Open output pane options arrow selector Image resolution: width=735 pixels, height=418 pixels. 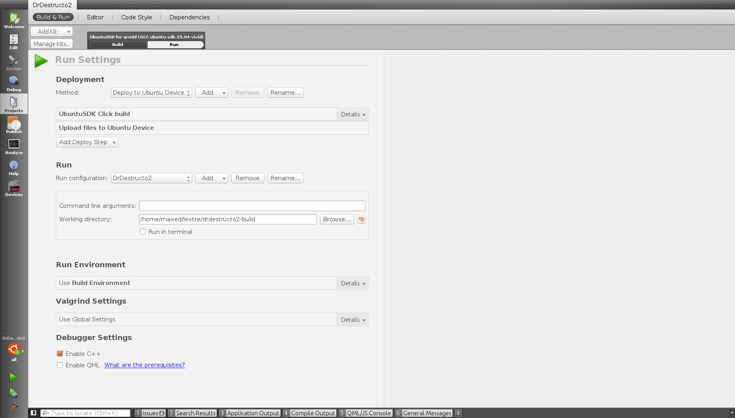(x=458, y=413)
